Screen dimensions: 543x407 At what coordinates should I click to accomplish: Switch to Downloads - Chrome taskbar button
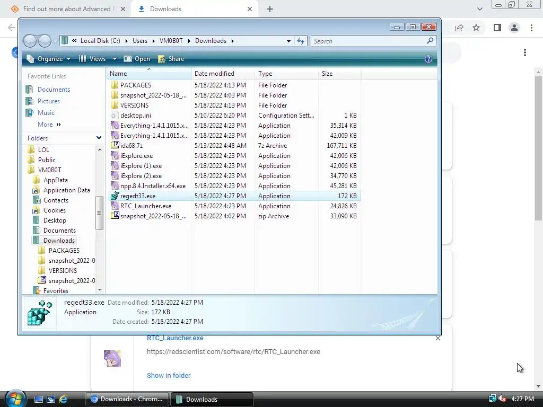(127, 399)
